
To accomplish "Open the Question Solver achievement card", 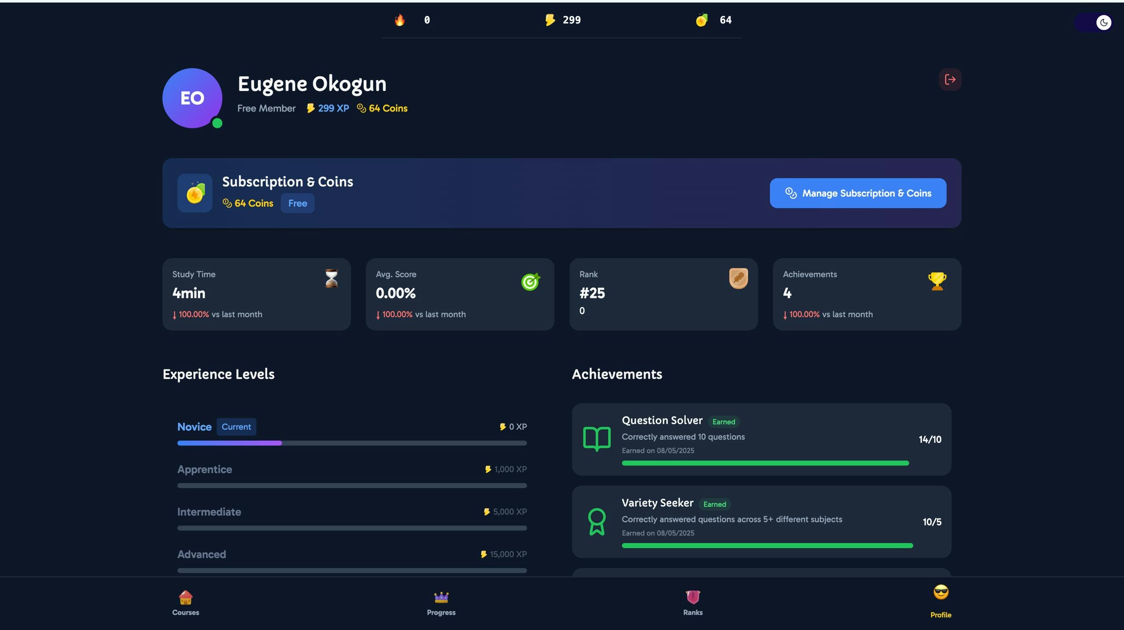I will click(761, 439).
